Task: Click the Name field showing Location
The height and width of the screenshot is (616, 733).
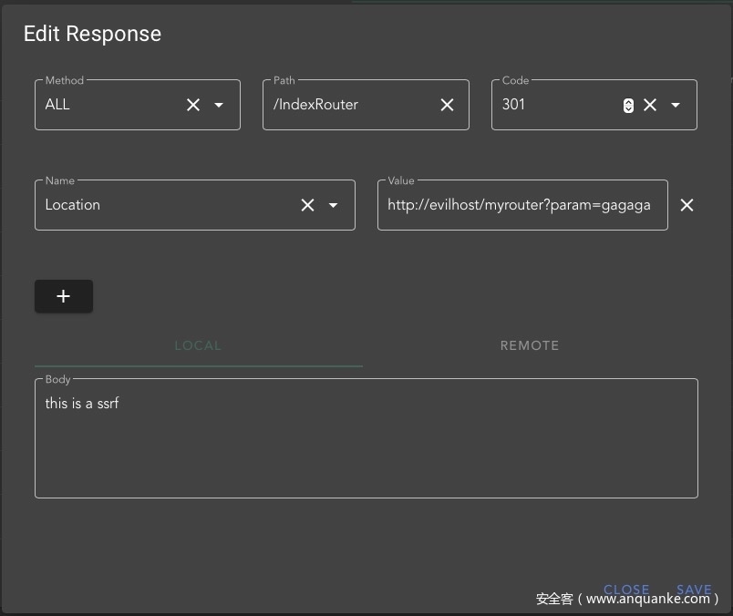Action: (164, 205)
